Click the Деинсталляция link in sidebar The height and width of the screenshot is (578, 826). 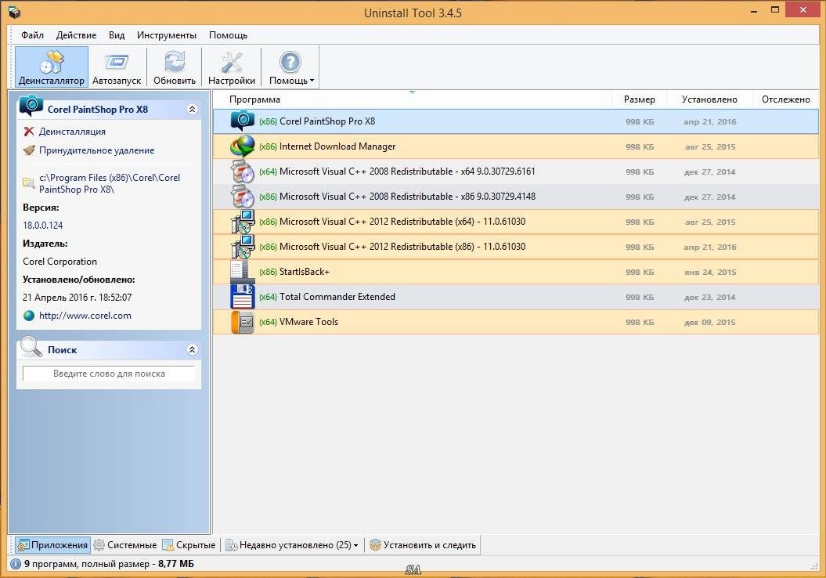tap(72, 132)
